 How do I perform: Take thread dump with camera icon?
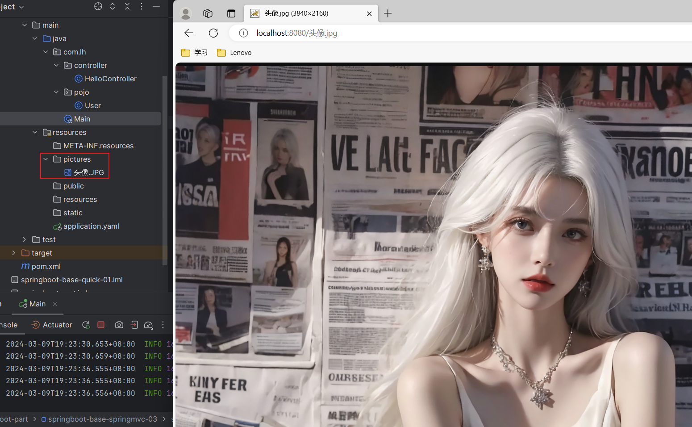point(119,325)
